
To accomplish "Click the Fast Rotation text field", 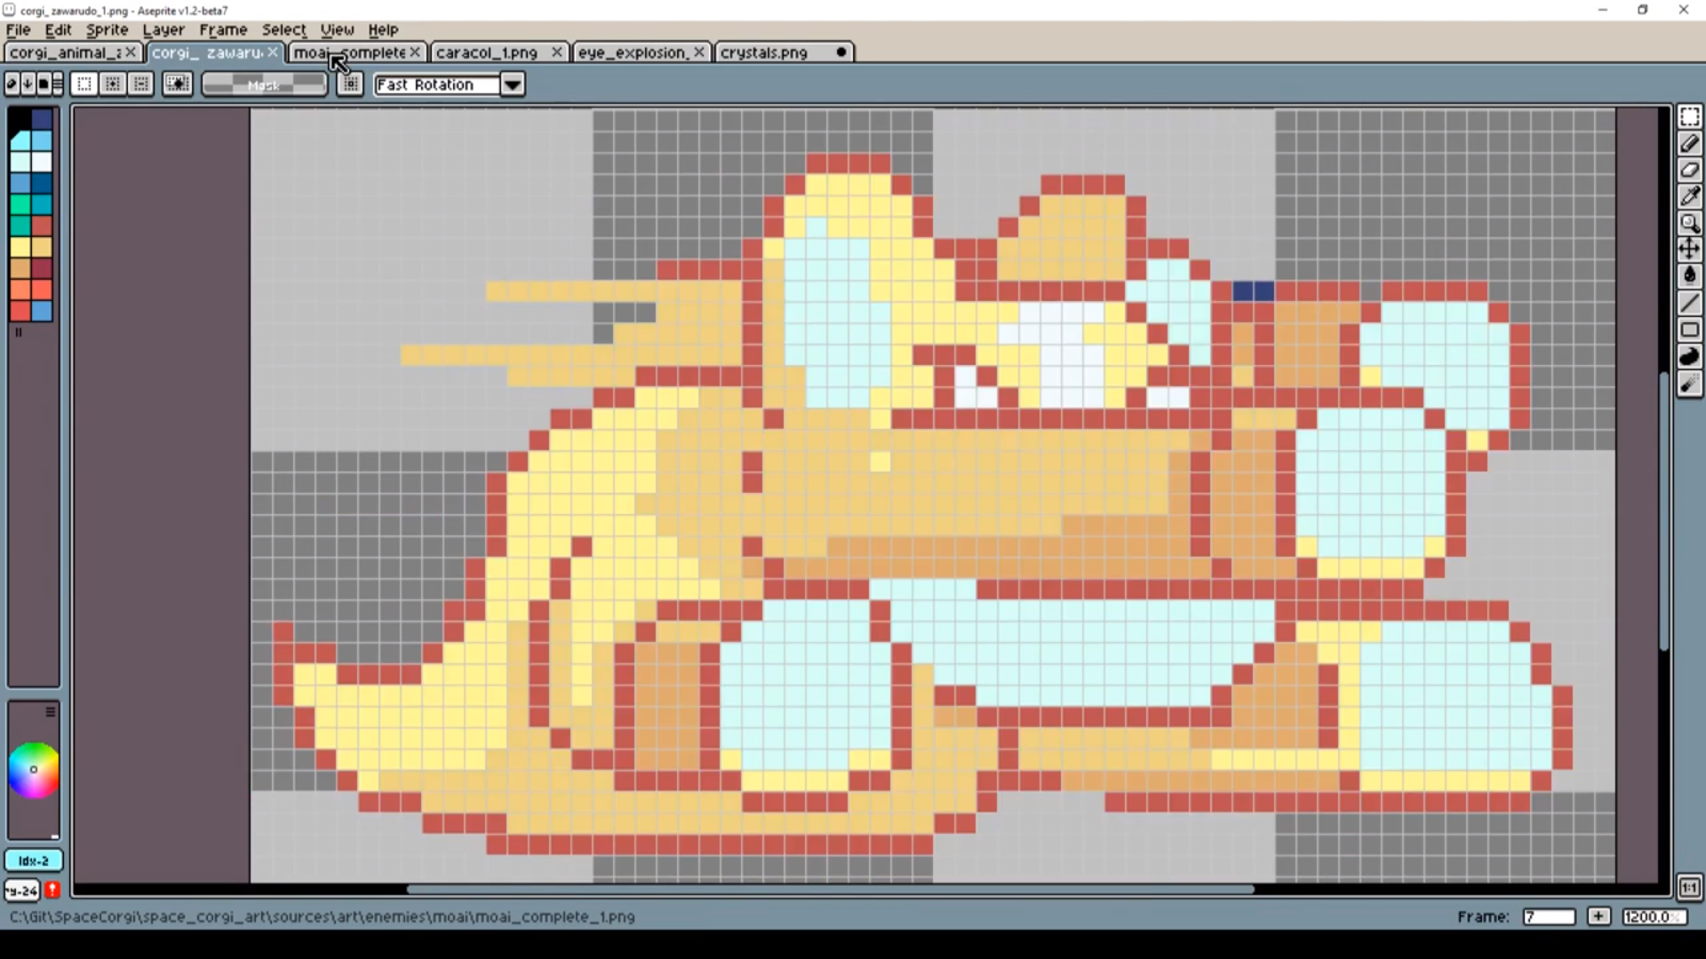I will point(437,84).
